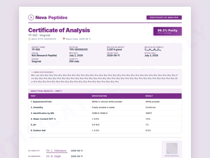Click the Specification column header
This screenshot has width=210, height=158.
point(99,96)
